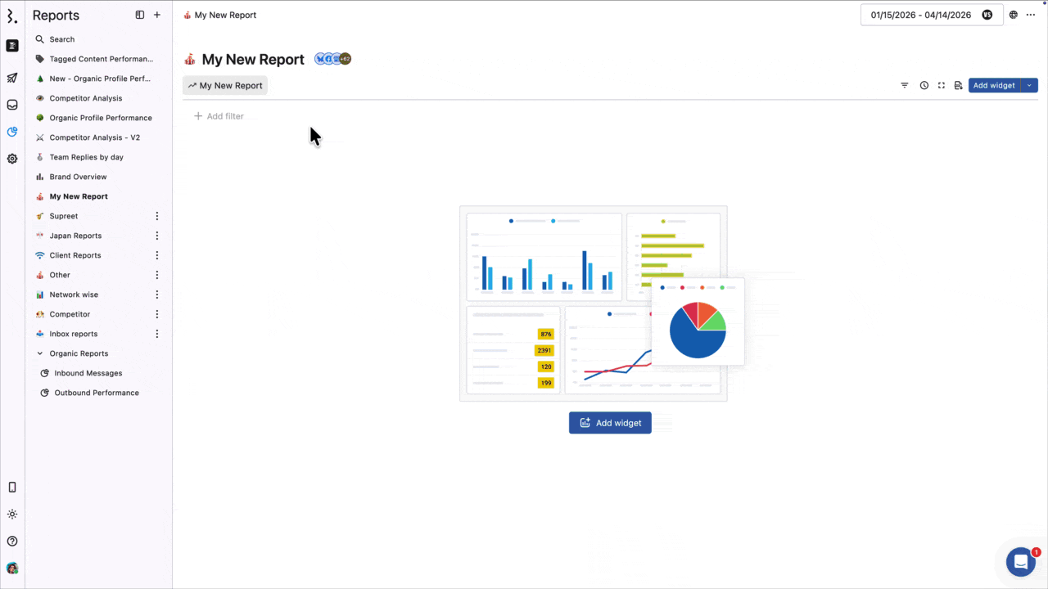Toggle the Reports sidebar panel layout icon
The width and height of the screenshot is (1048, 589).
coord(140,15)
